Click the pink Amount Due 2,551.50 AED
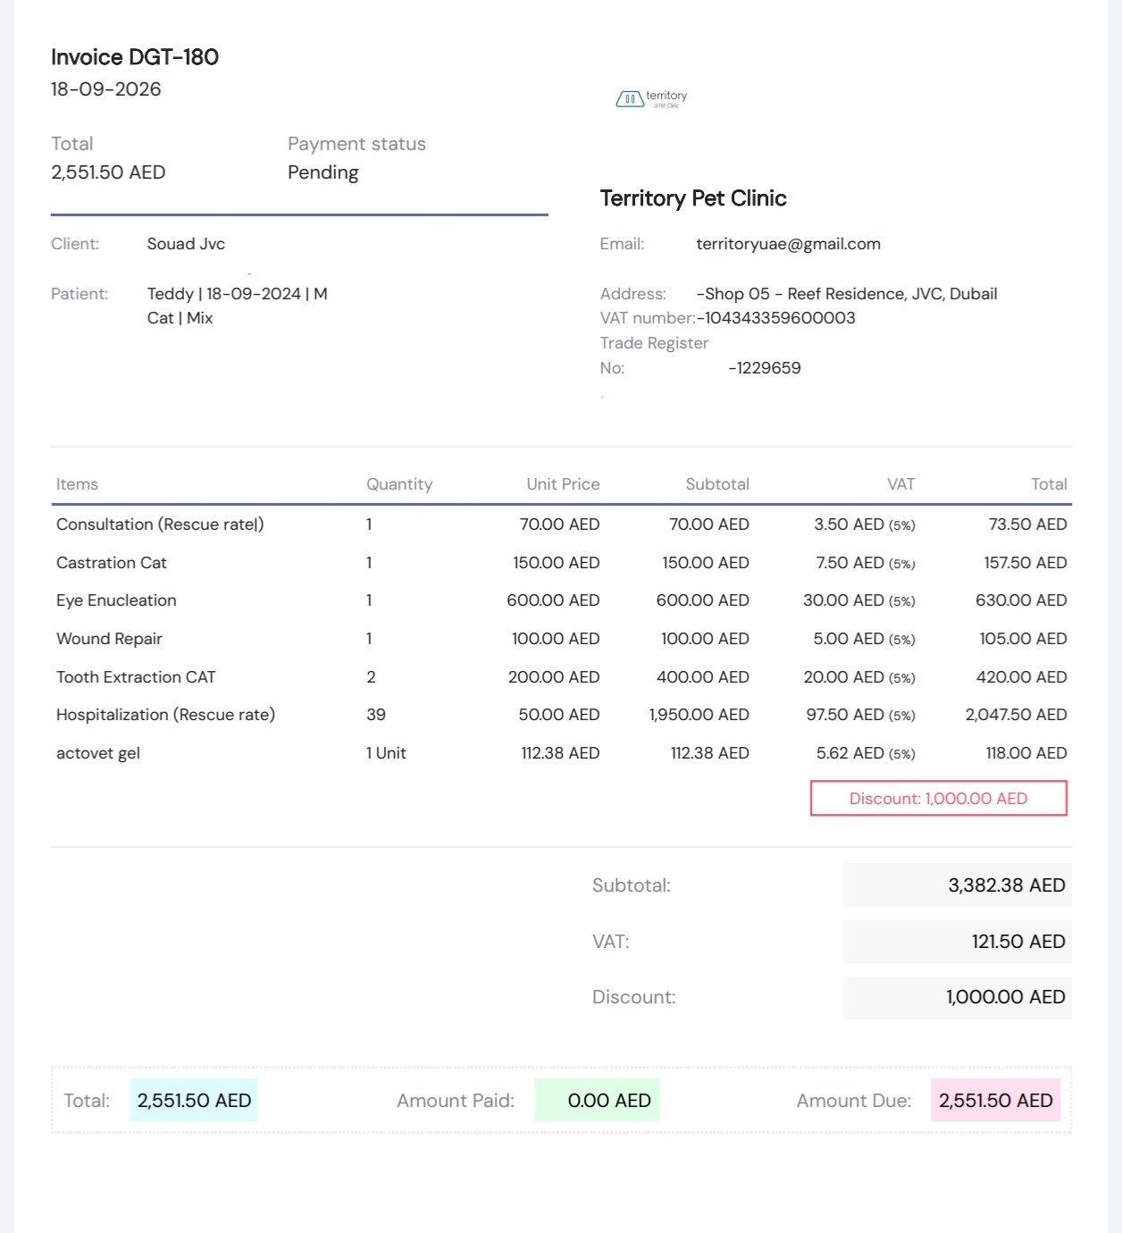Screen dimensions: 1122x1233 996,1101
